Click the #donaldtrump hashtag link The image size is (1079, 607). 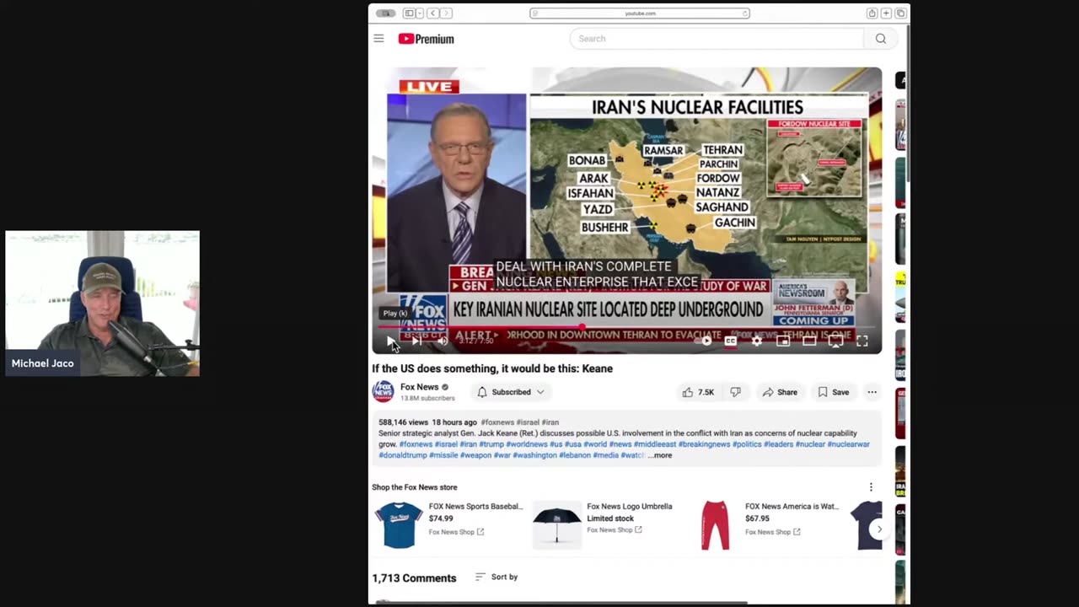pyautogui.click(x=403, y=455)
